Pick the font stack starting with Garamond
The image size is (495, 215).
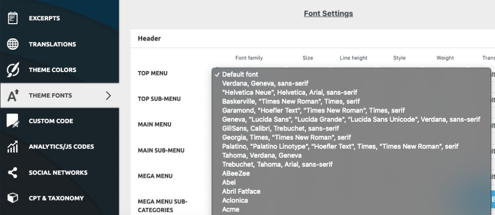(351, 111)
